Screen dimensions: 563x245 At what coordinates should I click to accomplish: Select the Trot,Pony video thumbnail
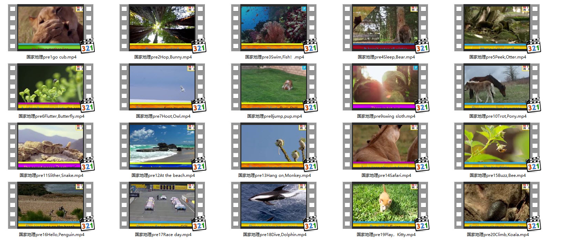497,87
